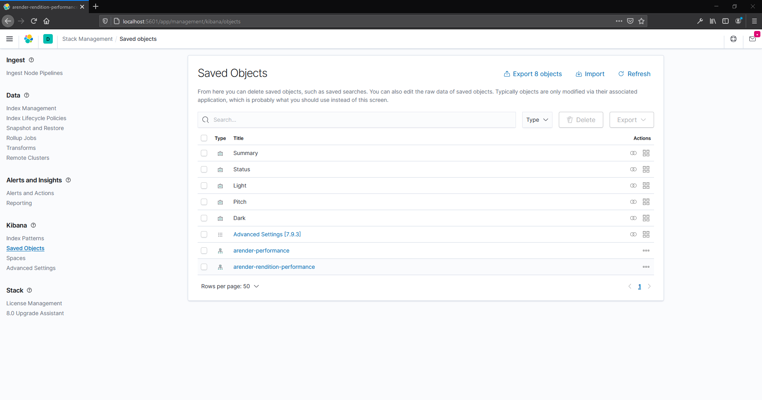The image size is (762, 400).
Task: Inspect the Summary saved object
Action: (633, 153)
